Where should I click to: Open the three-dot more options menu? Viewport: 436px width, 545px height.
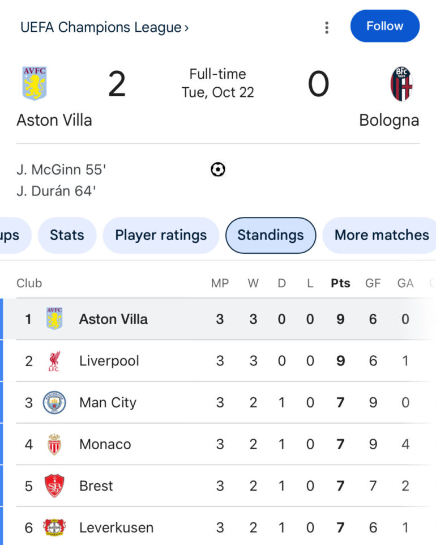coord(327,27)
